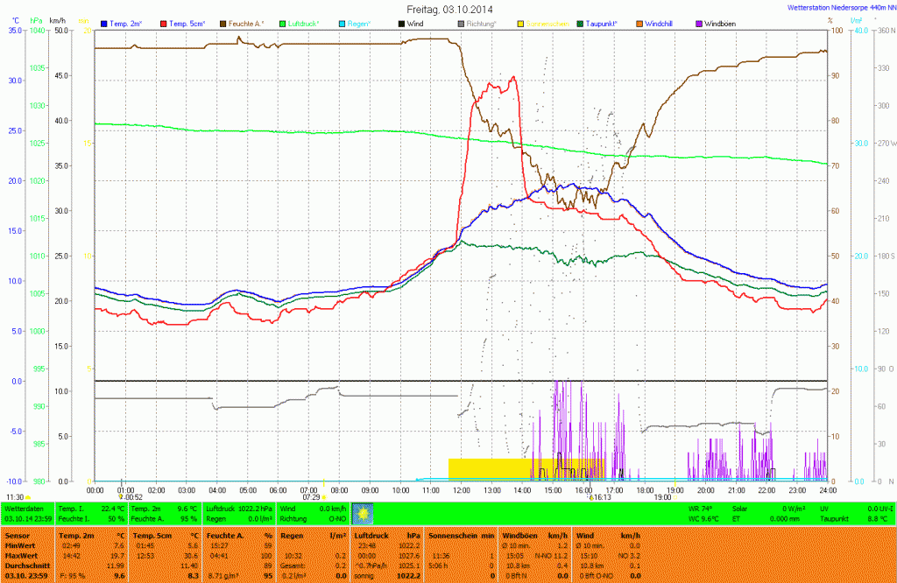Click the Windböen purple legend entry

pyautogui.click(x=718, y=24)
